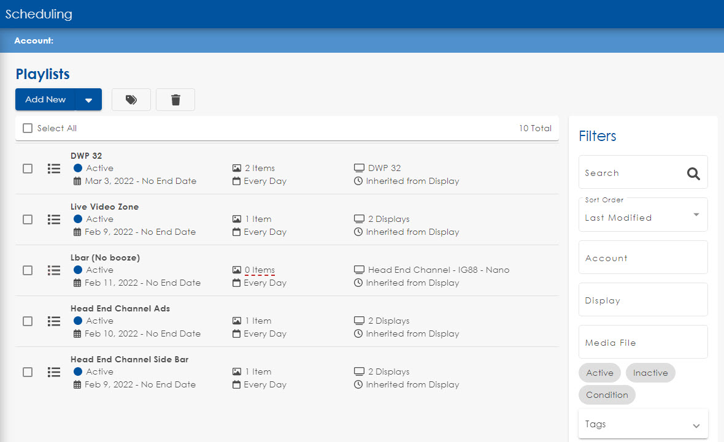Viewport: 724px width, 442px height.
Task: Select the checkbox for DWP 32 playlist
Action: 27,168
